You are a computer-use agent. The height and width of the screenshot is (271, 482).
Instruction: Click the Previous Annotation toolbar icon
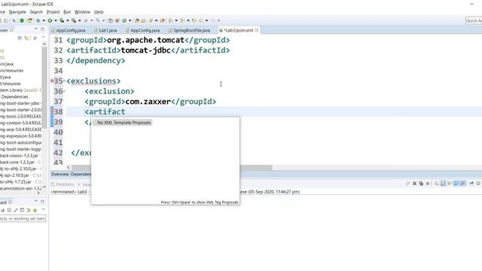coord(182,20)
